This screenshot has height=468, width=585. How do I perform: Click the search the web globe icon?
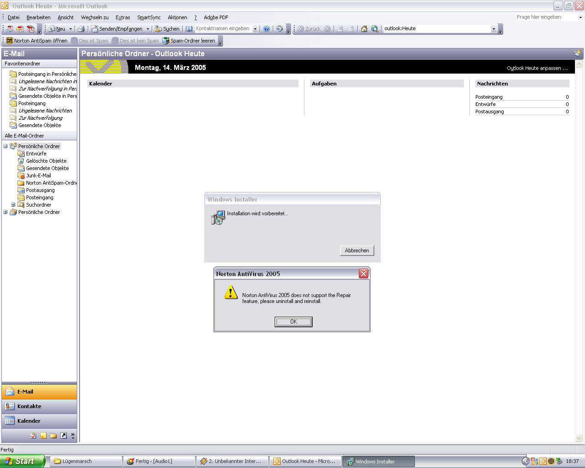pyautogui.click(x=375, y=29)
